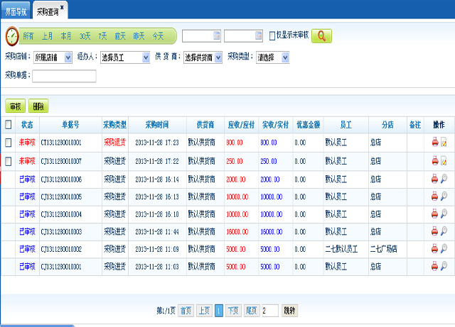Print the row for order CJ1311280010005
Image resolution: width=455 pixels, height=327 pixels.
tap(434, 196)
